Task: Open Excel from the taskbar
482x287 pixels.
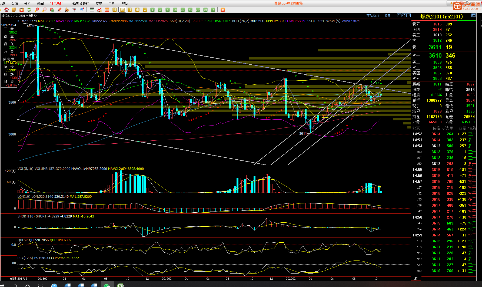Action: point(120,285)
